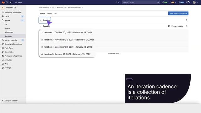Click the tech-marketing breadcrumb
This screenshot has height=113, width=201.
tap(44, 8)
